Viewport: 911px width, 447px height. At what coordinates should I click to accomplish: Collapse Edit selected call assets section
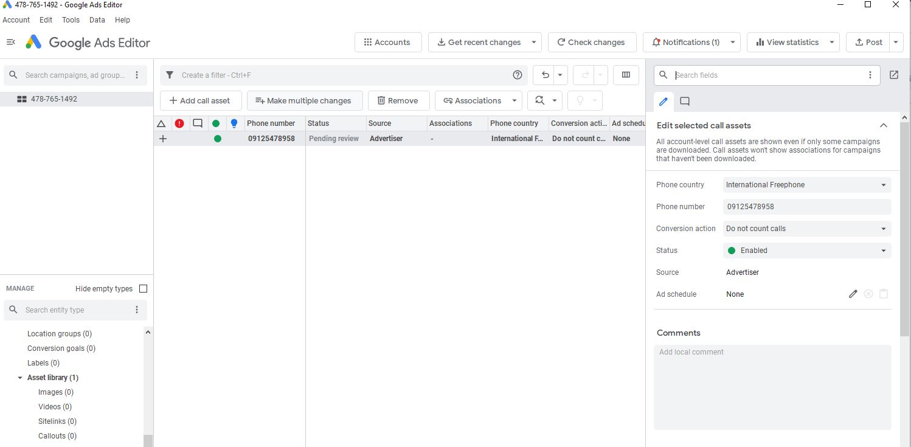[x=883, y=125]
